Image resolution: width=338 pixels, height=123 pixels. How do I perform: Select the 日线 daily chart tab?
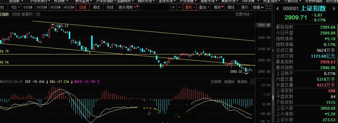pos(82,7)
